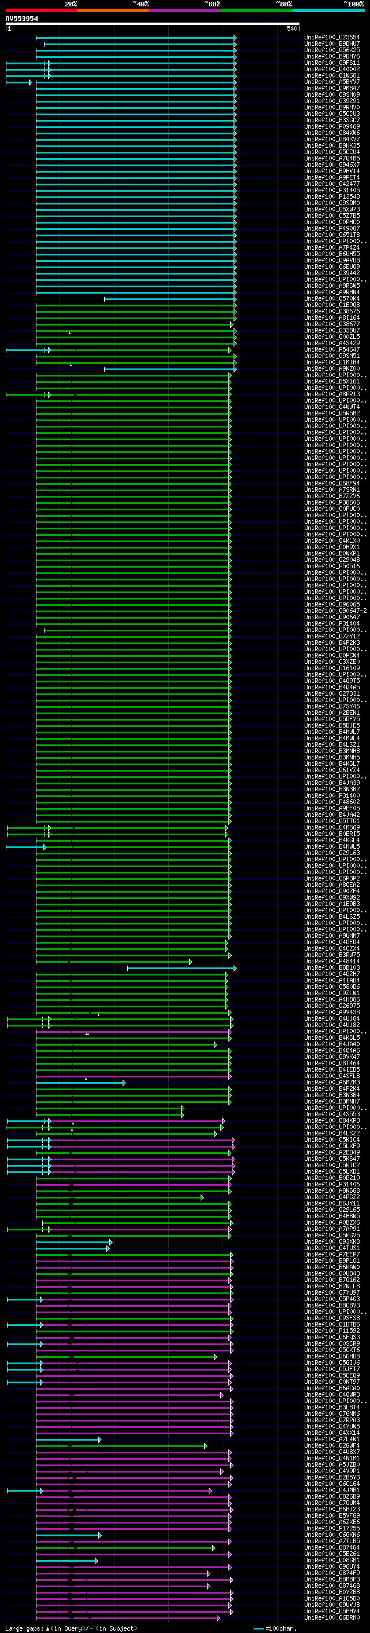This screenshot has width=370, height=1633.
Task: Select hit UniRef100_P13548
Action: [332, 196]
